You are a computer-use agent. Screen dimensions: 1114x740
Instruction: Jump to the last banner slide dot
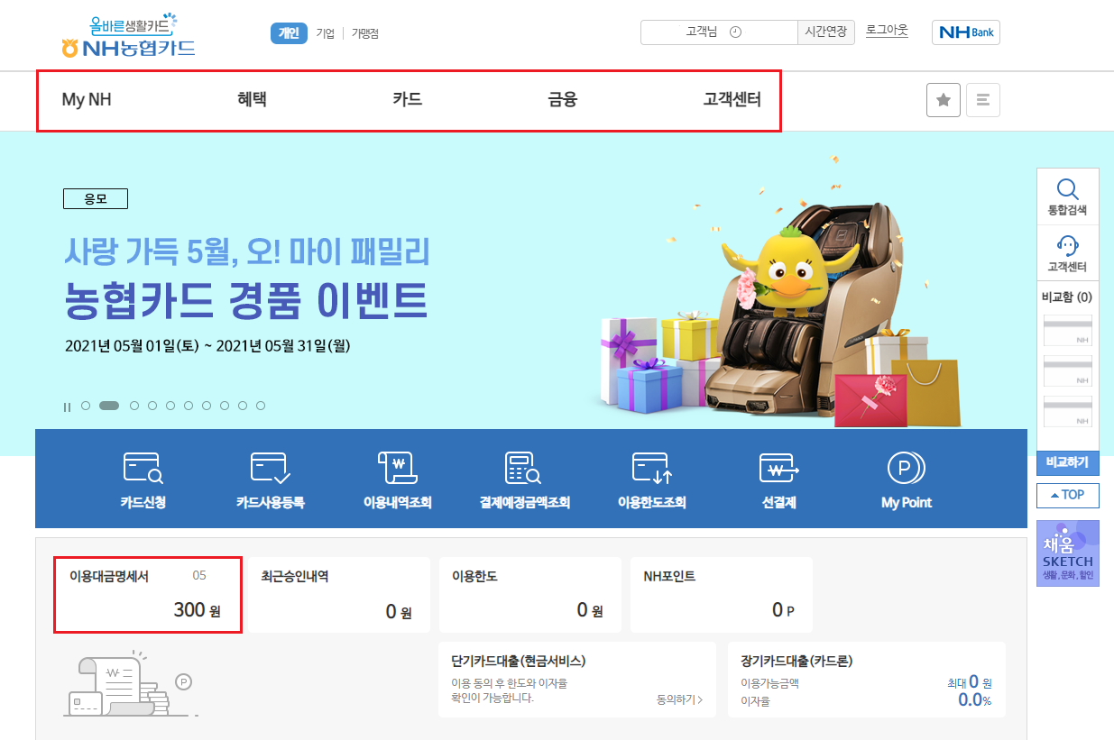point(261,406)
